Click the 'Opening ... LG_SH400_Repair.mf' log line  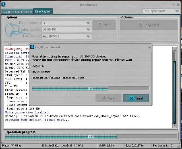point(73,116)
